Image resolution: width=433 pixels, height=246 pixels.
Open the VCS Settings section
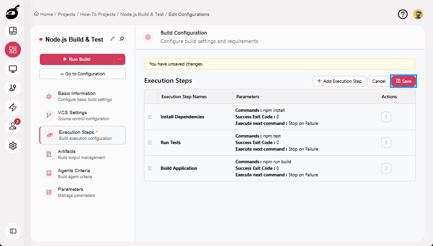[x=82, y=116]
